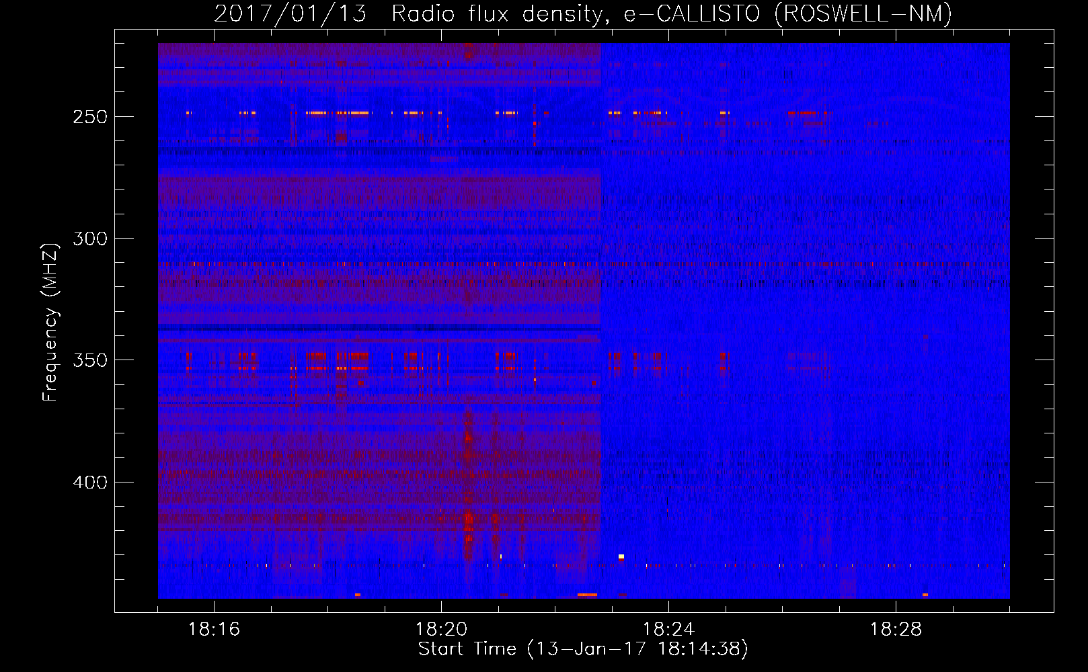Click the 18:16 time tick label
The height and width of the screenshot is (672, 1088).
214,630
